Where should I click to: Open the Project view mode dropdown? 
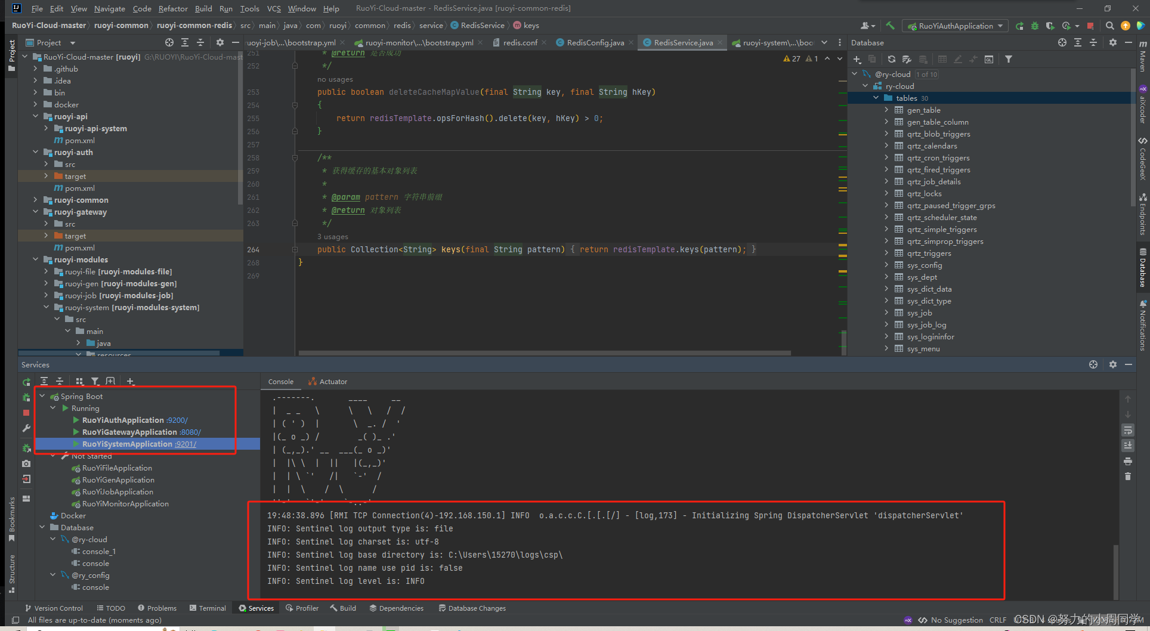(x=73, y=43)
